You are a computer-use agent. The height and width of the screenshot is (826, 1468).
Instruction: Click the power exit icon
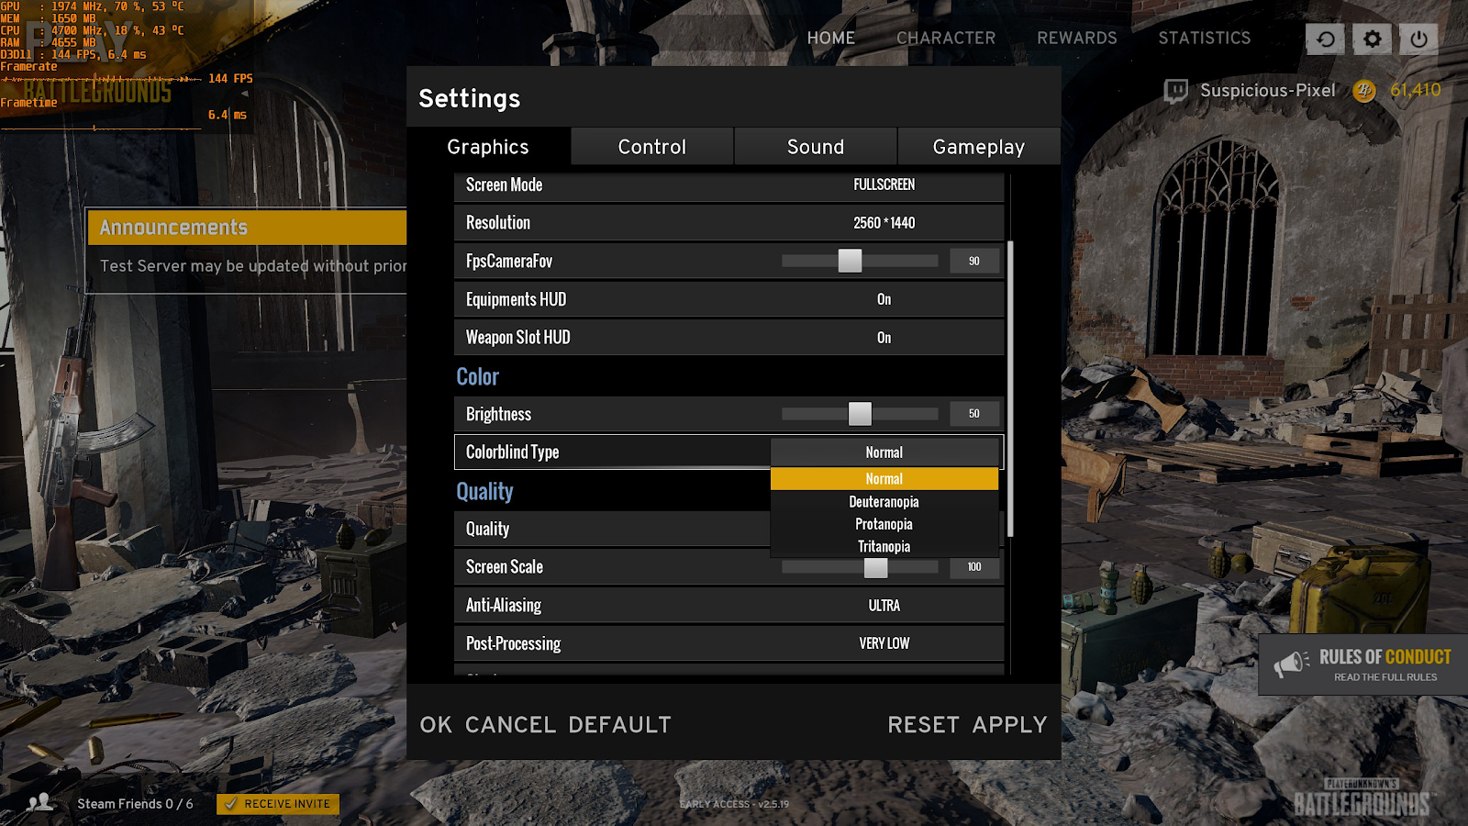1418,39
